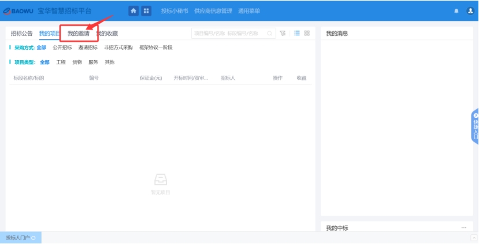Image resolution: width=479 pixels, height=244 pixels.
Task: Click 操作 column header
Action: 278,78
